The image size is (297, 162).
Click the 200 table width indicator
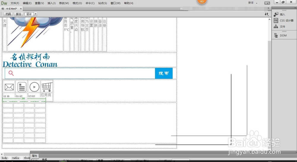[23, 99]
